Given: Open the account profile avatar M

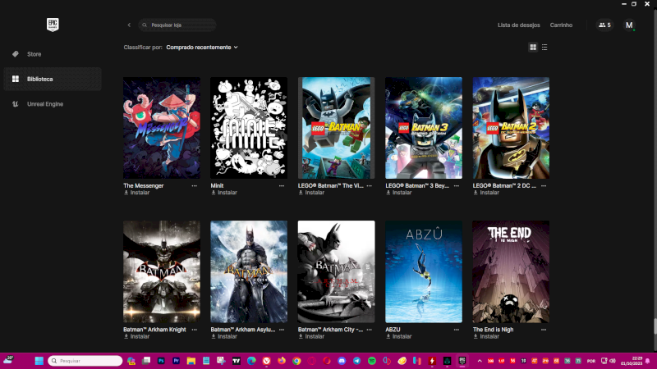Looking at the screenshot, I should pyautogui.click(x=629, y=25).
